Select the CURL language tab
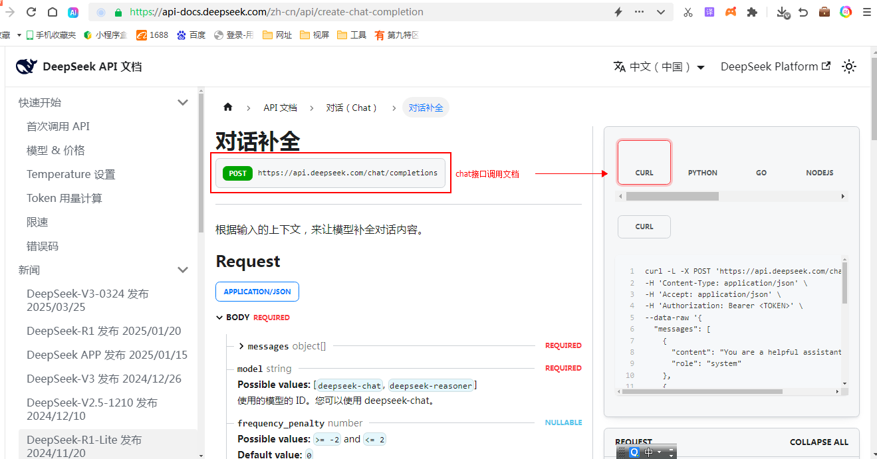The image size is (877, 459). tap(644, 162)
